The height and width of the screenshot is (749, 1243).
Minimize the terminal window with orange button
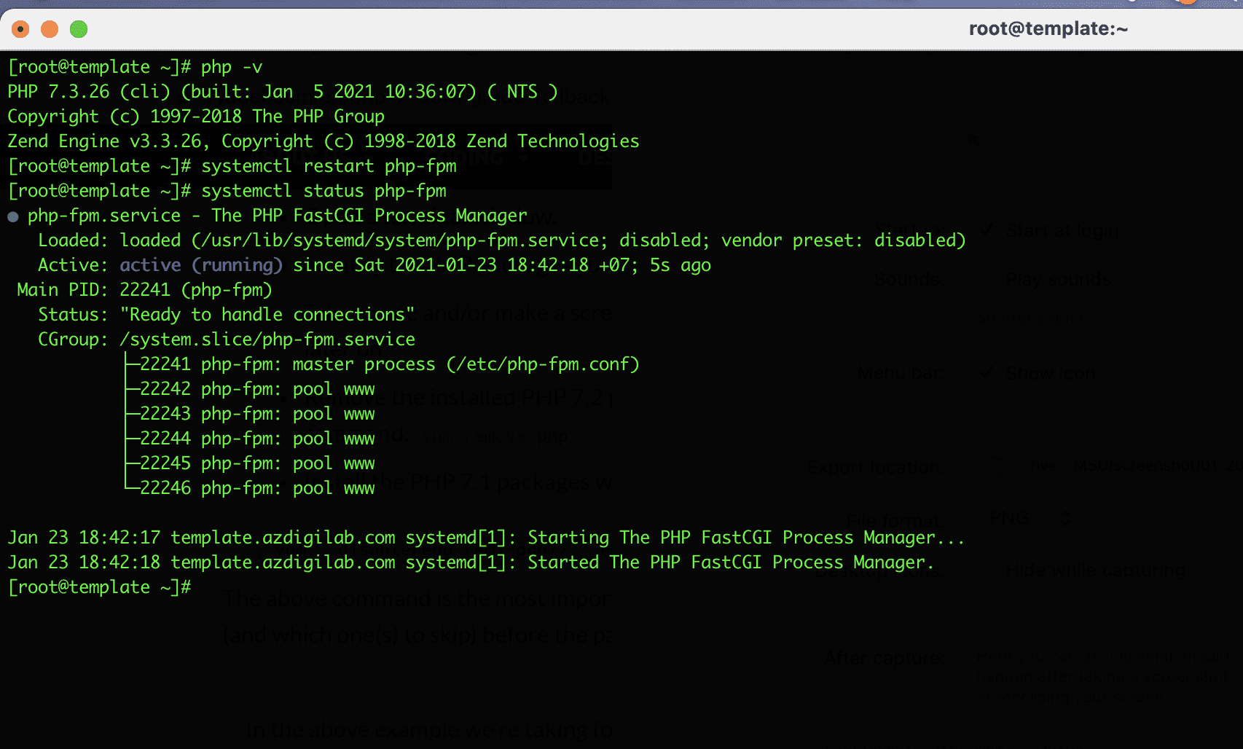[50, 29]
